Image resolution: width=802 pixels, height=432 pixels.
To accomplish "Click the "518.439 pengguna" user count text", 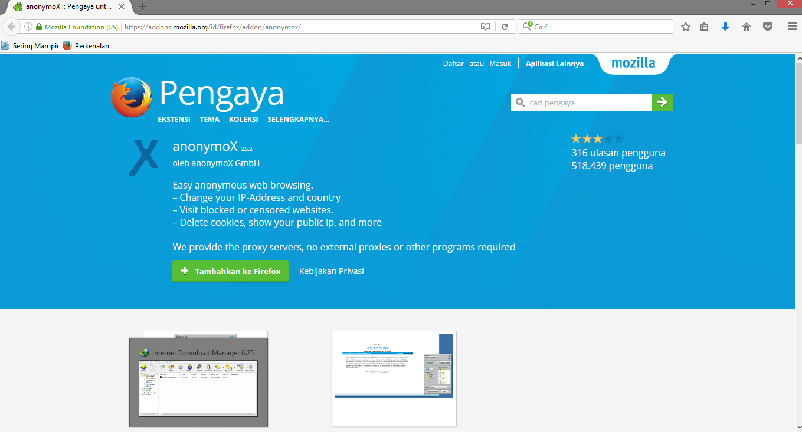I will point(612,166).
